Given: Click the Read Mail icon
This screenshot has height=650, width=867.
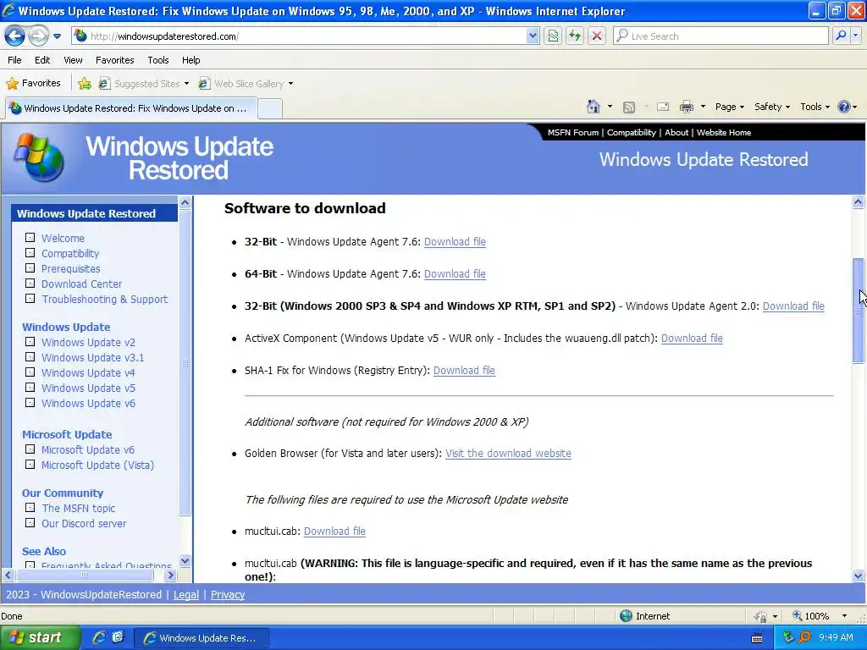Looking at the screenshot, I should click(662, 107).
